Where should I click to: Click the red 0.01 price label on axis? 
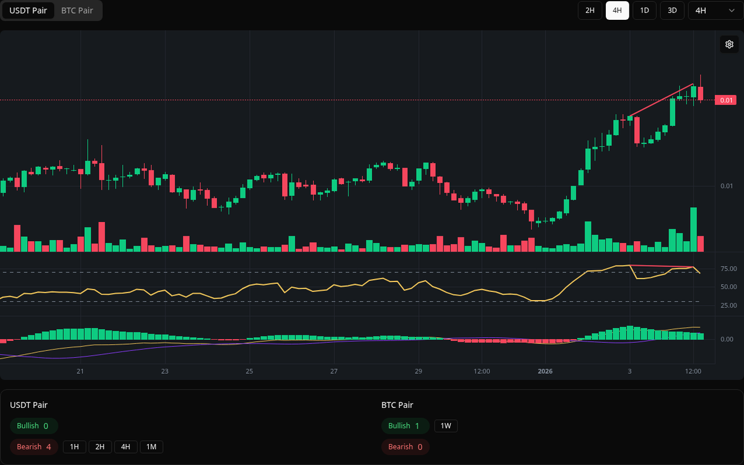[725, 100]
